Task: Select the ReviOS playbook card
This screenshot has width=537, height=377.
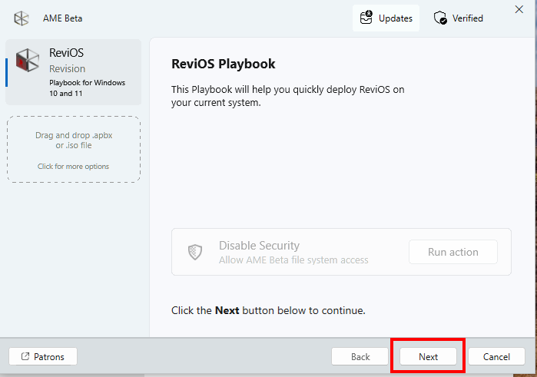Action: tap(73, 72)
